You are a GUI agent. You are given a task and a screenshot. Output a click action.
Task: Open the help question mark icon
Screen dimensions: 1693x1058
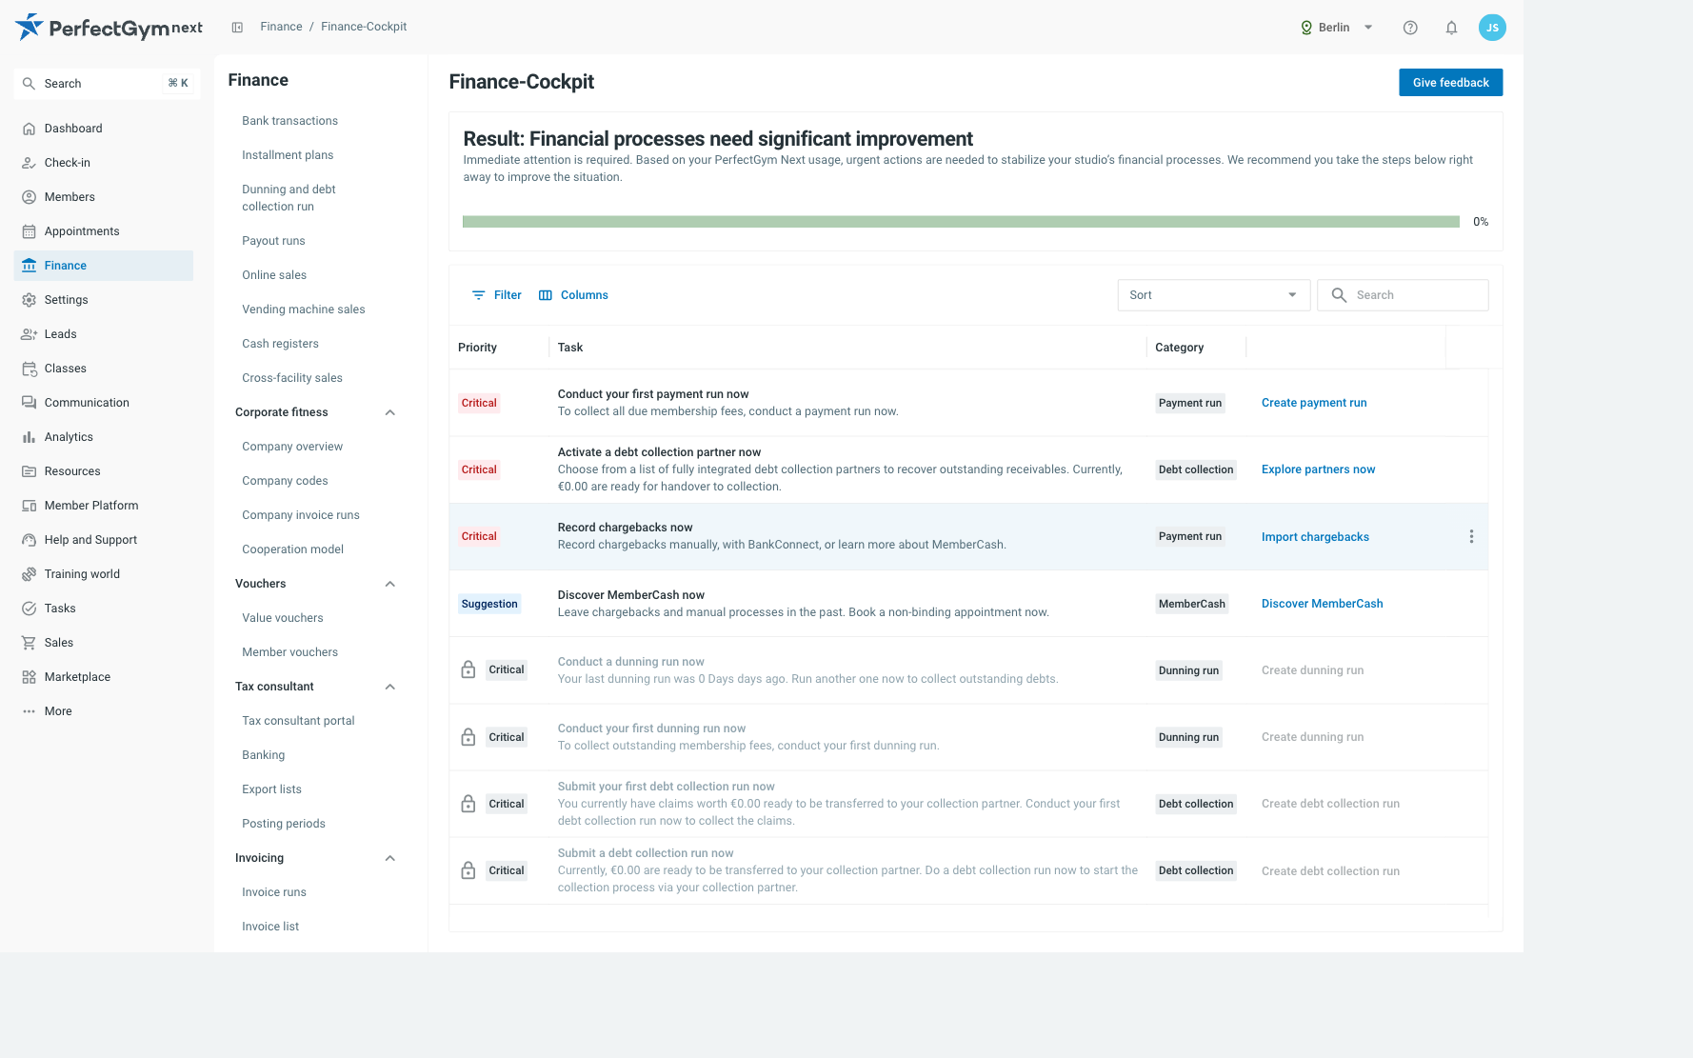coord(1410,28)
